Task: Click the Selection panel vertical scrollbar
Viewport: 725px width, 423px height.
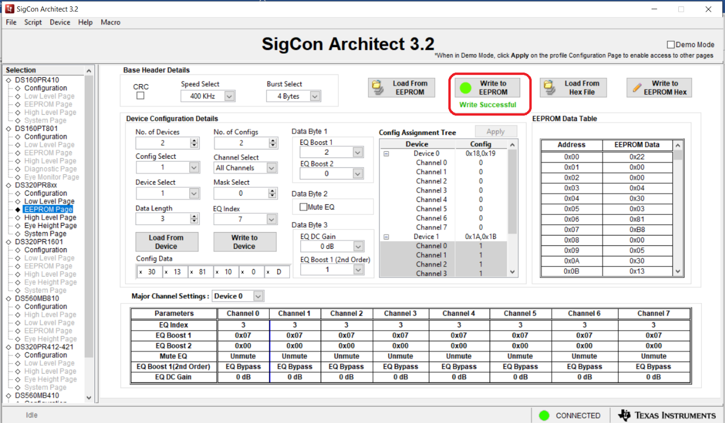Action: pos(89,234)
